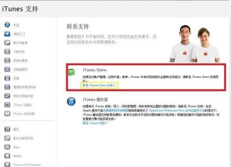Viewport: 231px width, 167px height.
Task: Open the App Store icon in sidebar
Action: (7, 147)
